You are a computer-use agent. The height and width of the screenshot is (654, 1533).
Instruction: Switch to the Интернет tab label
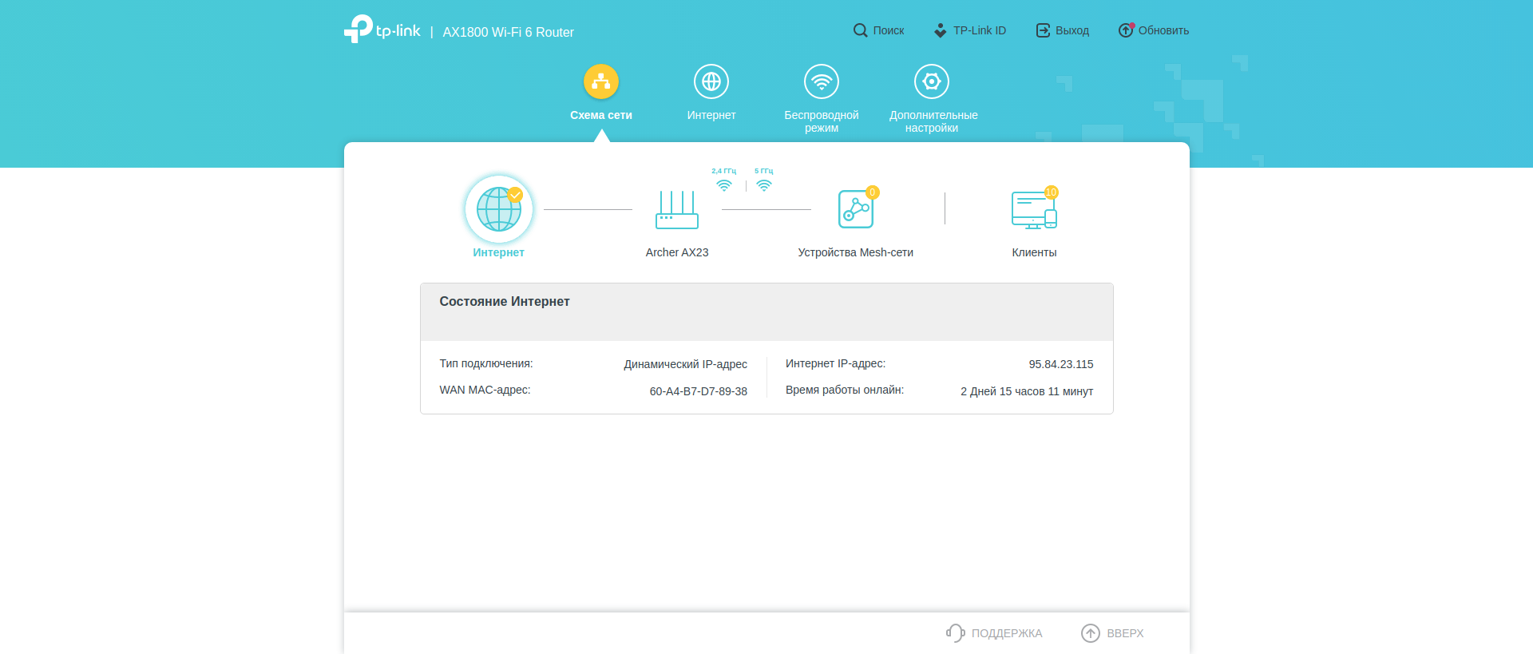[x=711, y=115]
